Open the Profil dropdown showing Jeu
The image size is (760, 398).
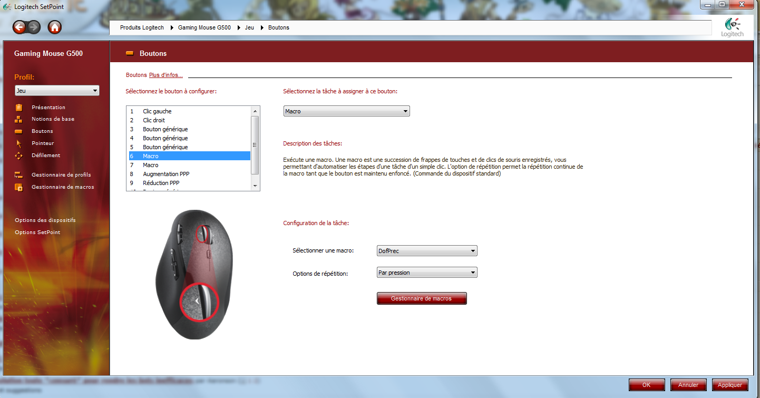pyautogui.click(x=57, y=91)
